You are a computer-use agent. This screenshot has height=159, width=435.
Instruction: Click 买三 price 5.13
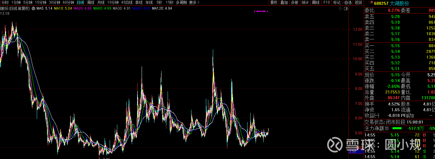point(396,57)
